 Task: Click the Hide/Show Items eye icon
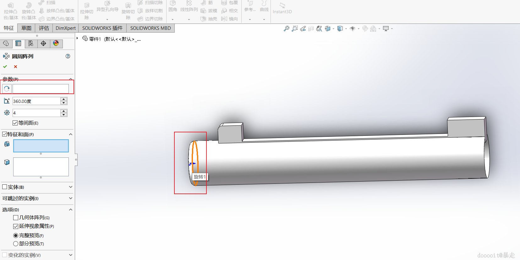pos(353,29)
